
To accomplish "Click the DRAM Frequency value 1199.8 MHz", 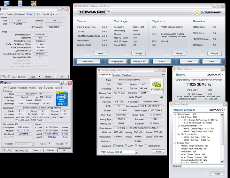I will click(x=40, y=35).
